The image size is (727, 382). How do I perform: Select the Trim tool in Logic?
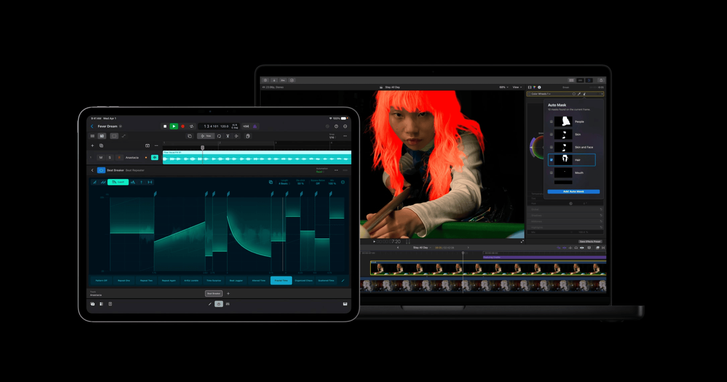206,136
